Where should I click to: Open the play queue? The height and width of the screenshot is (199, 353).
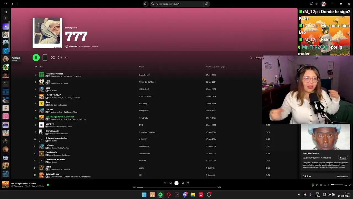320,185
